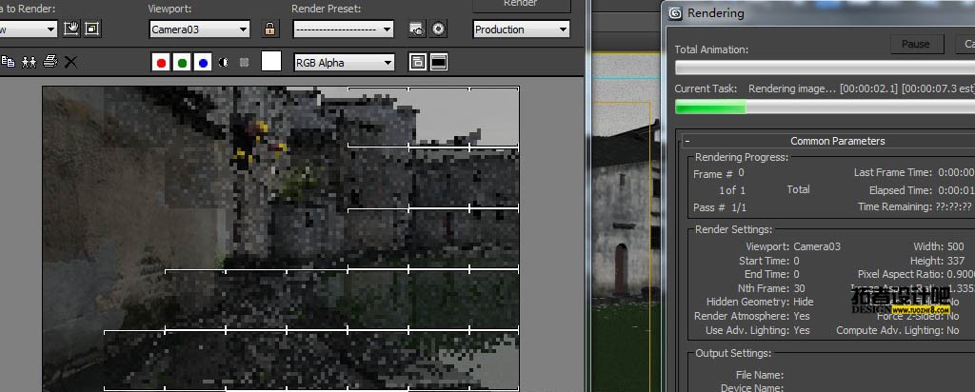Image resolution: width=975 pixels, height=392 pixels.
Task: Click the Rendering dialog app icon
Action: pyautogui.click(x=675, y=12)
